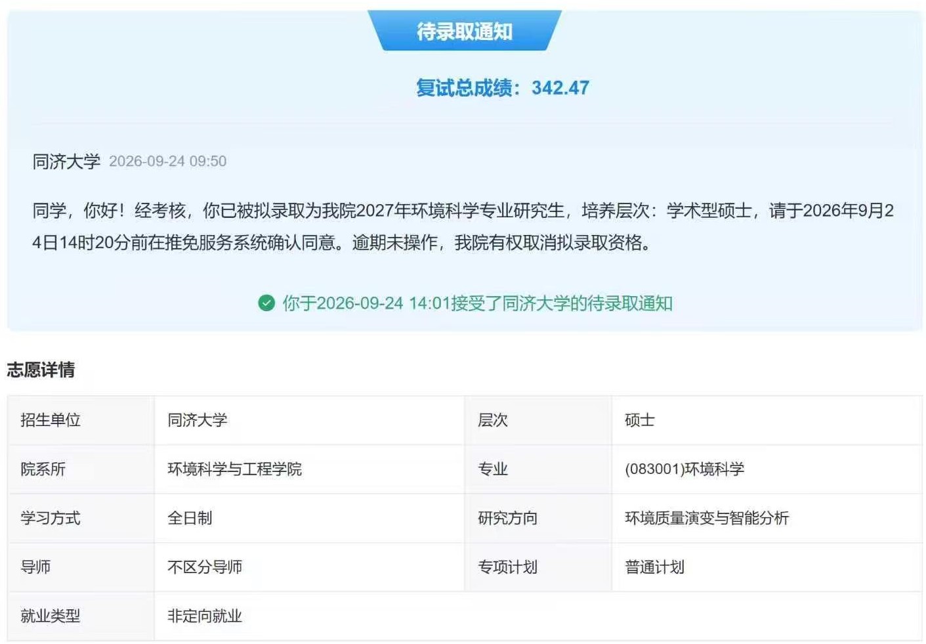Select the 复试总成绩: 342.47 score text
Image resolution: width=926 pixels, height=644 pixels.
503,88
